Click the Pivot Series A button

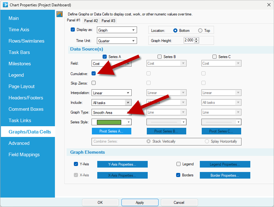111,131
